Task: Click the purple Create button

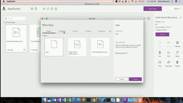Action: point(135,79)
